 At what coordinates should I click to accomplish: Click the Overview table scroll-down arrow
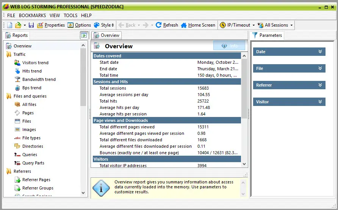coord(244,164)
